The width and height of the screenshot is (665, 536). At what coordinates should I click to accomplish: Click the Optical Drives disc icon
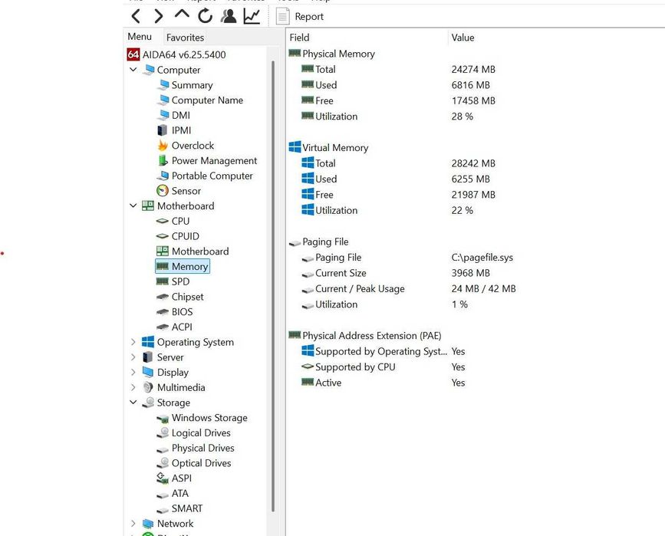(x=163, y=462)
